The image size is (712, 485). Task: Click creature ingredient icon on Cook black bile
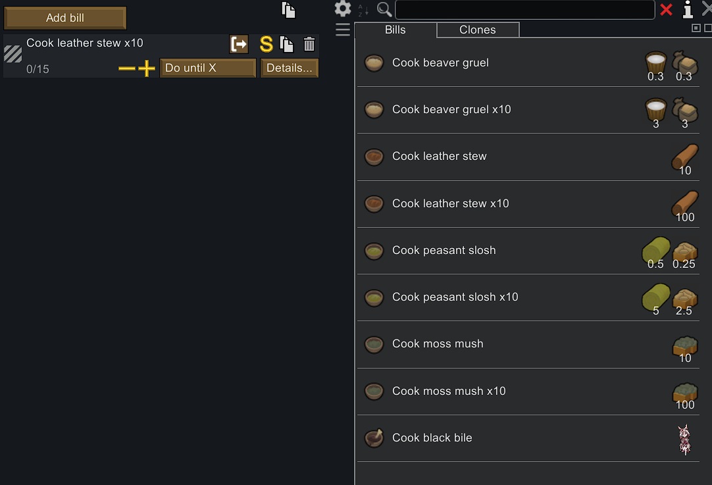(684, 439)
